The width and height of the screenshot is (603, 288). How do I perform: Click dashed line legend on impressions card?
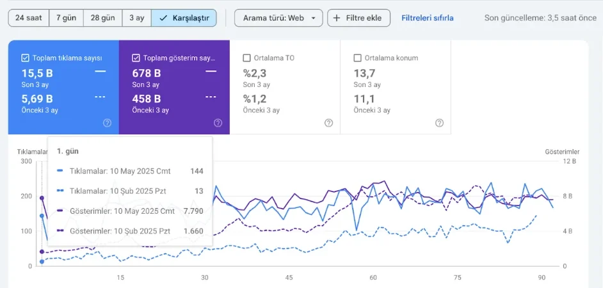pos(211,97)
